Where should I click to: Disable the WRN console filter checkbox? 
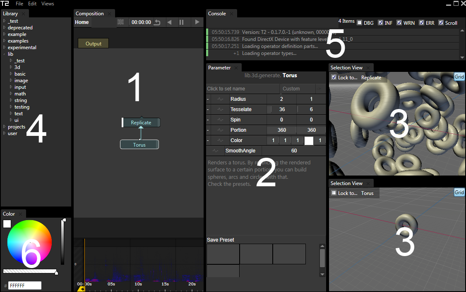[x=399, y=23]
